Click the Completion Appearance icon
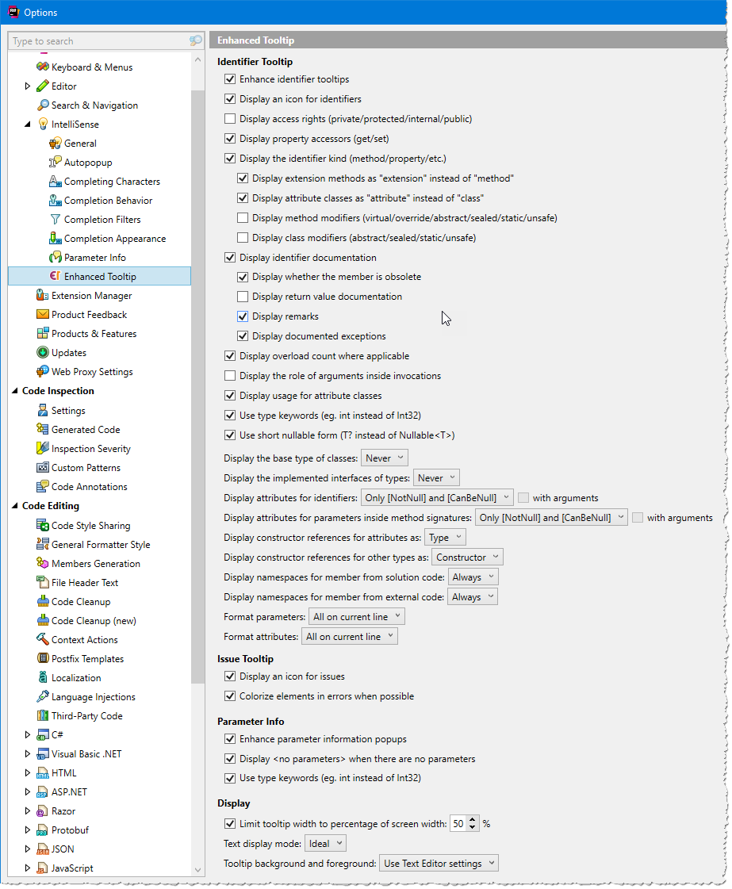732x889 pixels. click(x=55, y=239)
